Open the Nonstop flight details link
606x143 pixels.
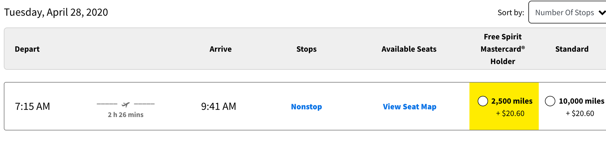click(x=306, y=107)
